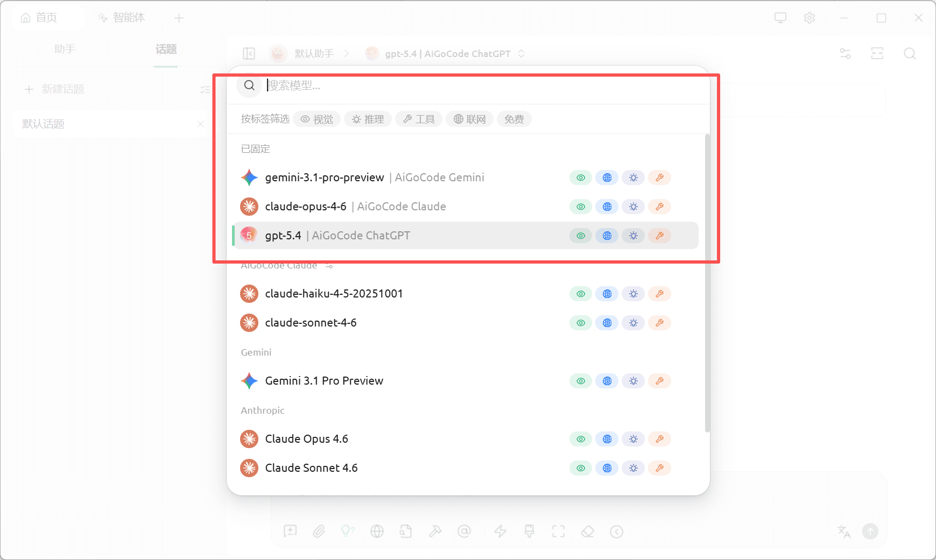Toggle the 推理 reasoning filter tag
The height and width of the screenshot is (560, 936).
[368, 119]
